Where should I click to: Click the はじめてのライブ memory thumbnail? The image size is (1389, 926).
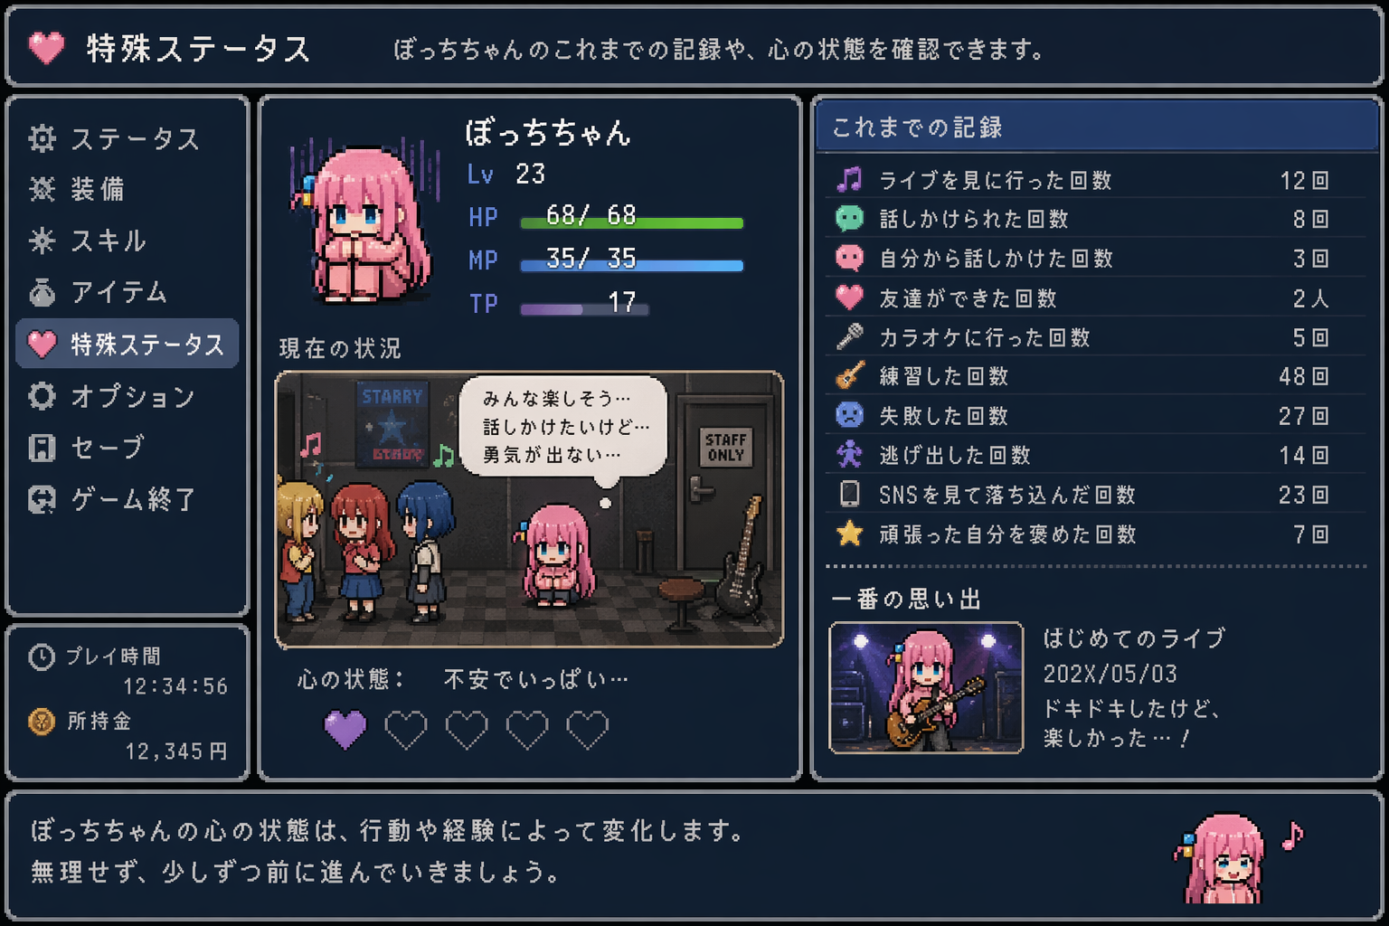click(x=926, y=687)
